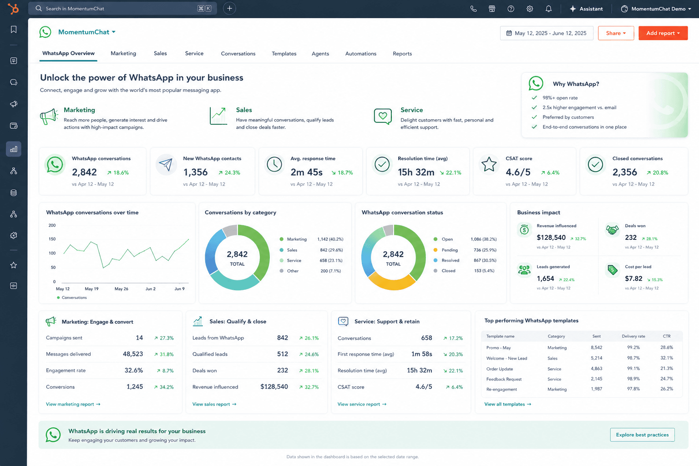
Task: Click the Promo - May template row
Action: pos(582,348)
